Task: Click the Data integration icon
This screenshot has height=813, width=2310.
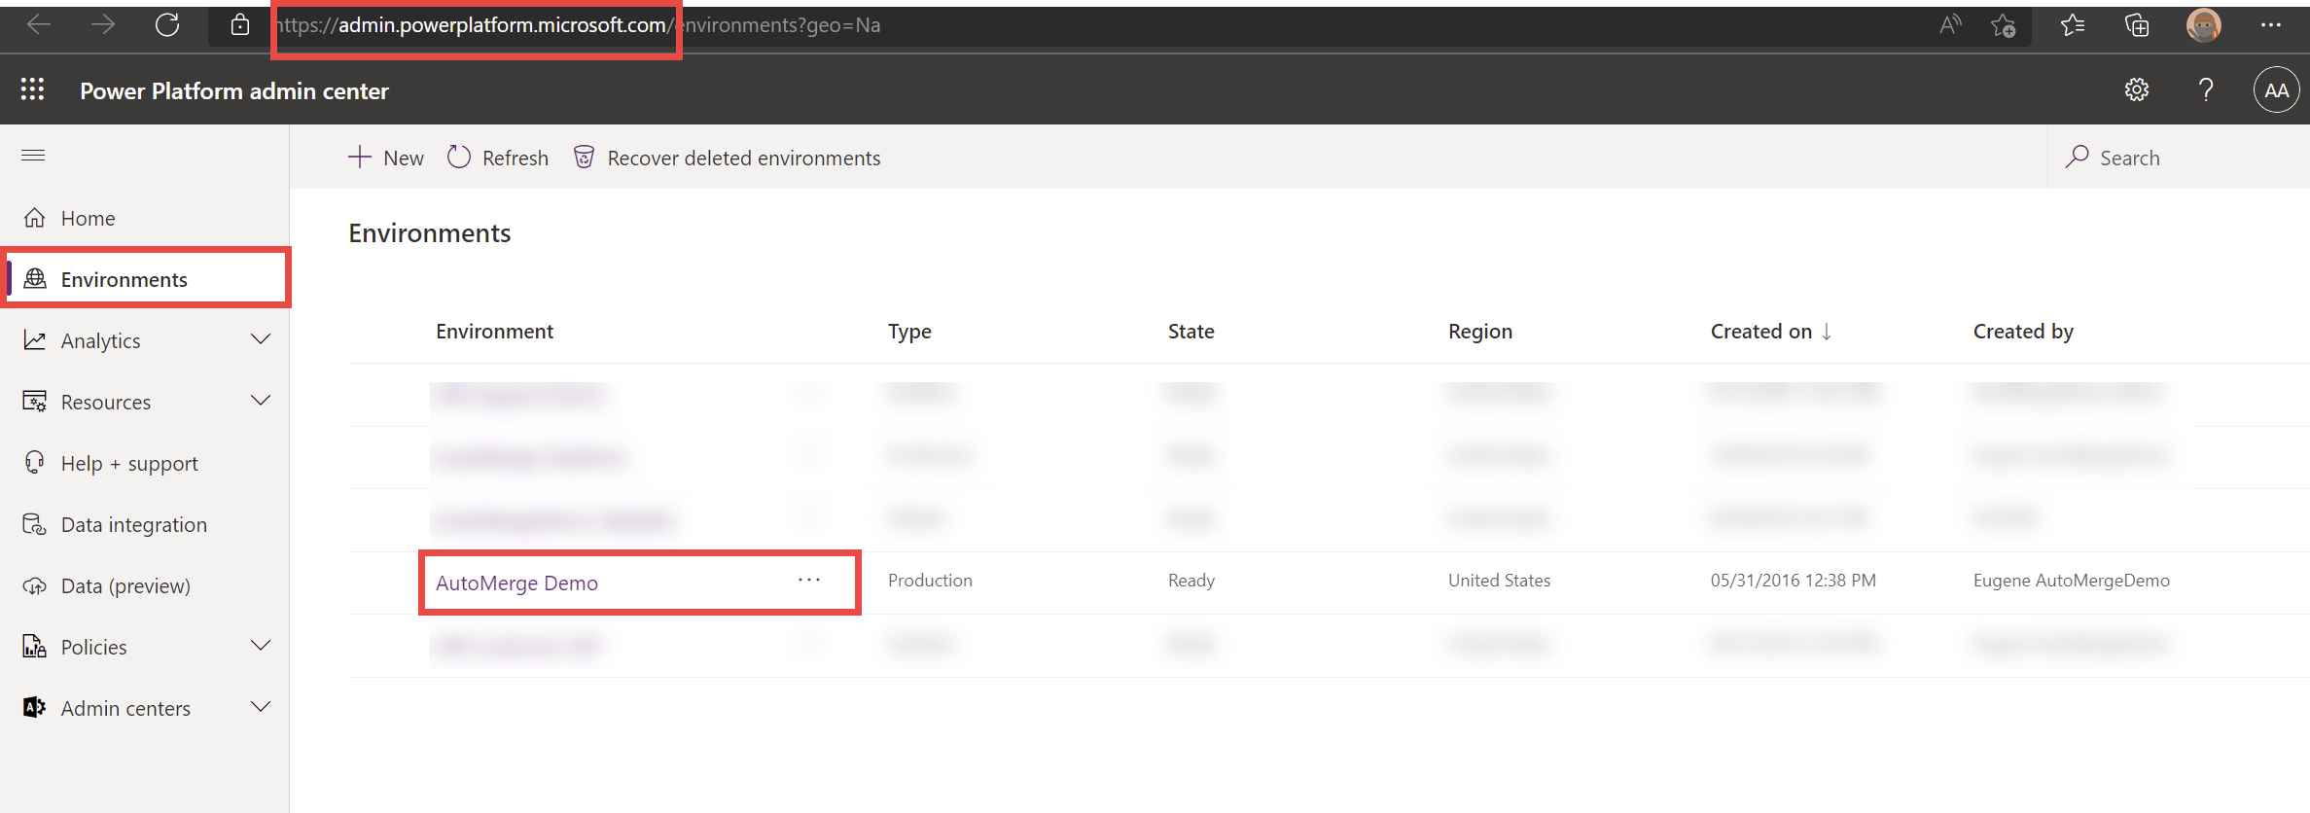Action: (x=35, y=524)
